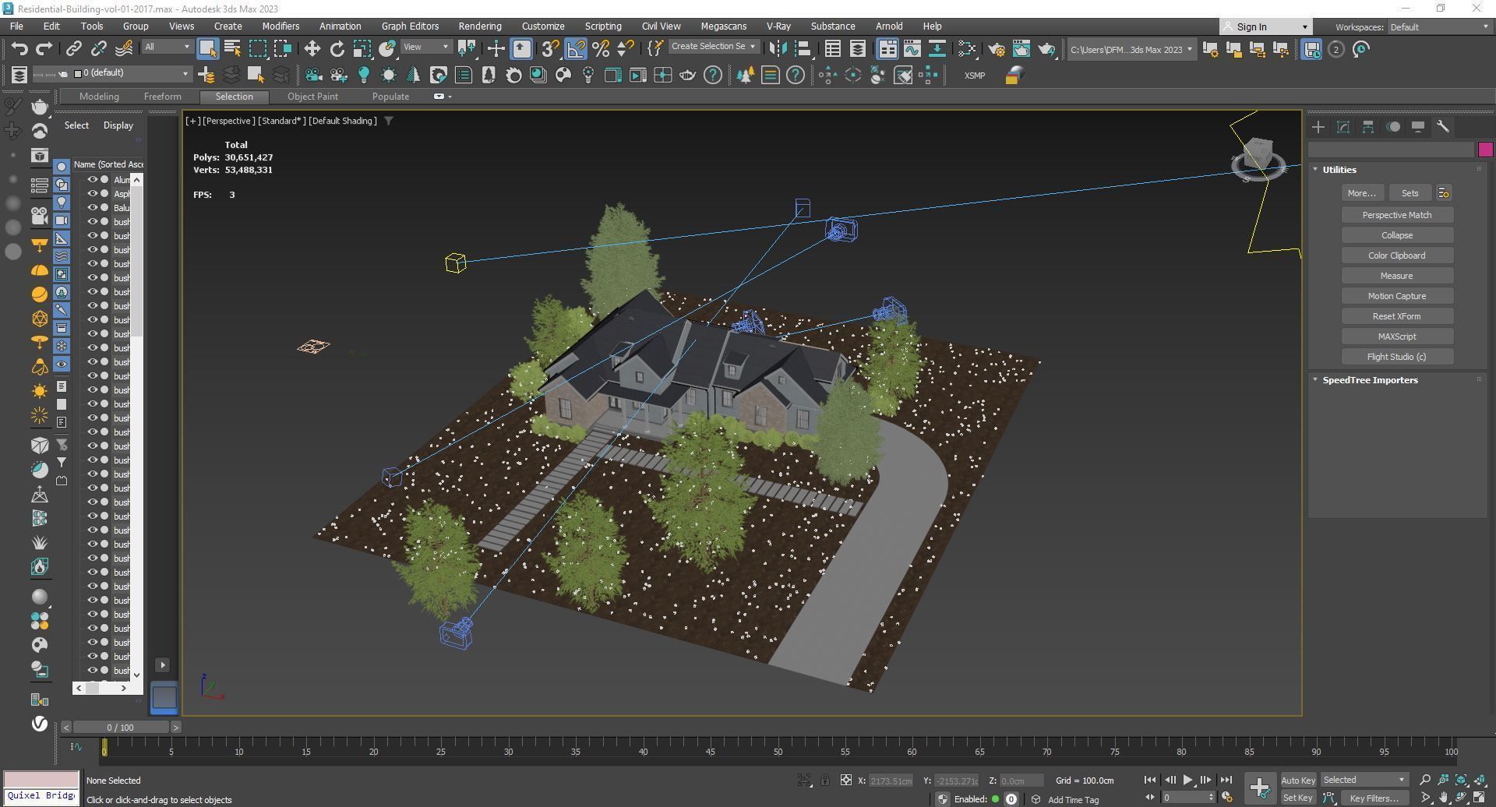Activate the Select Object tool

(207, 49)
